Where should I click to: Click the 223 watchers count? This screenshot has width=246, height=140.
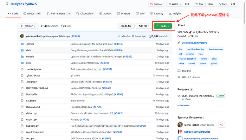[187, 4]
